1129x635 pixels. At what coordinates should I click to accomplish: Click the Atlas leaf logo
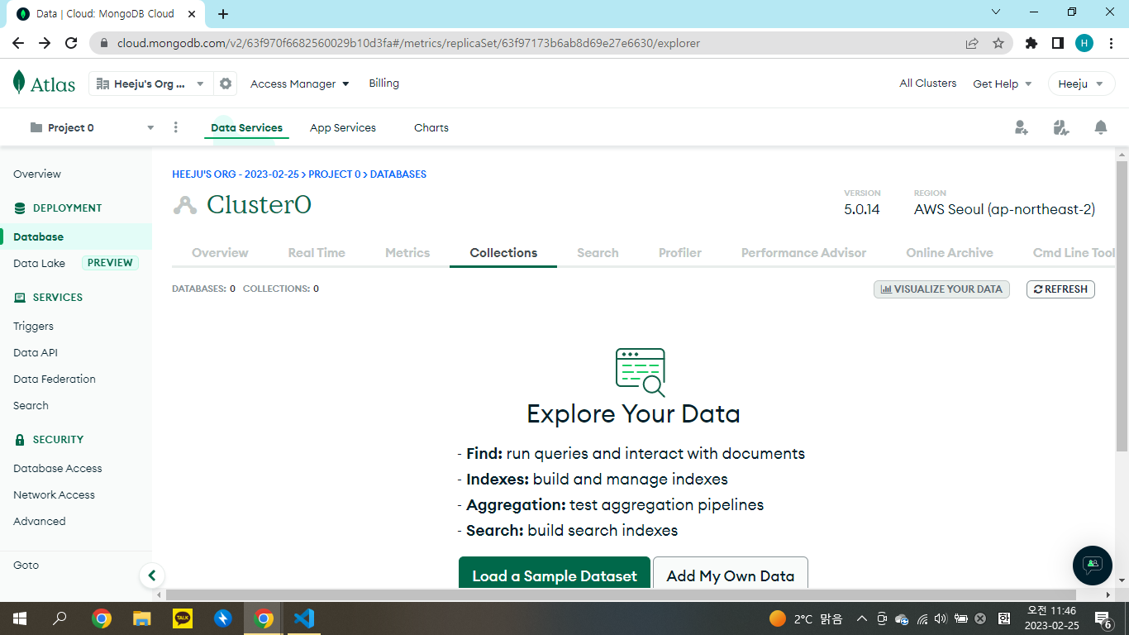click(19, 83)
